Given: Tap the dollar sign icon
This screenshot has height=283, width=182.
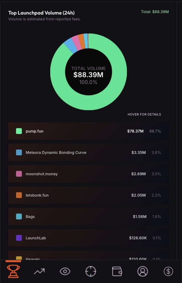Looking at the screenshot, I should pos(168,271).
